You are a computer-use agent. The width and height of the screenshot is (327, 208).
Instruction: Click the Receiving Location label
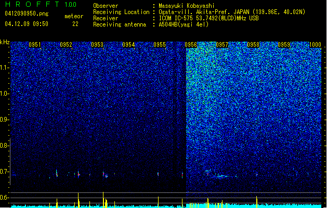tap(121, 12)
